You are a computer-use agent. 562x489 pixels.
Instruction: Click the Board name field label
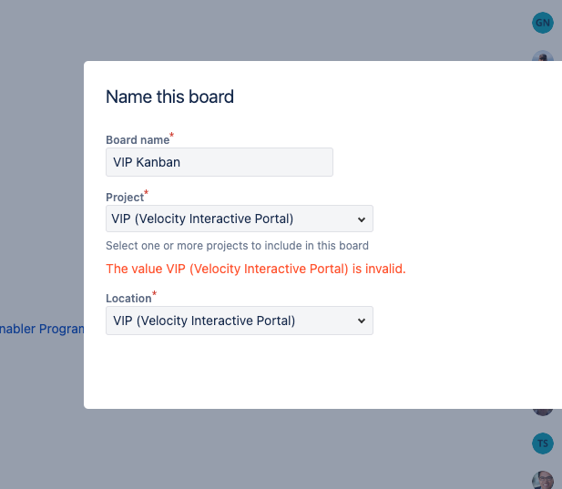[138, 140]
